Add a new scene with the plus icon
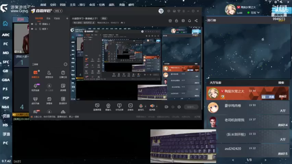Viewport: 292px width, 164px height. pos(67,19)
